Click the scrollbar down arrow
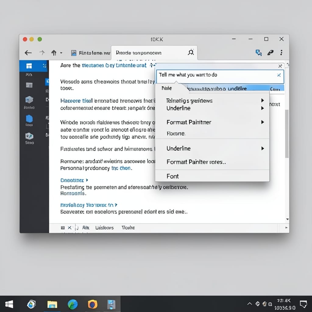This screenshot has height=312, width=312. (x=287, y=219)
